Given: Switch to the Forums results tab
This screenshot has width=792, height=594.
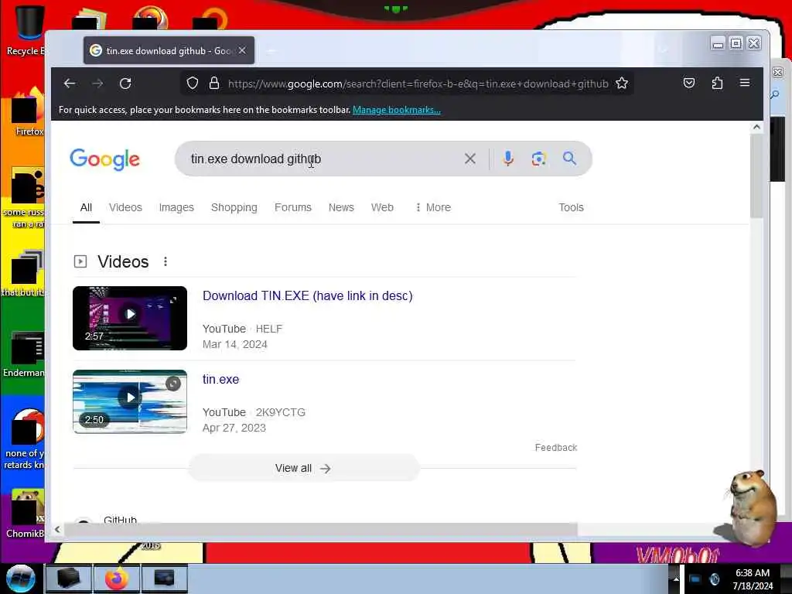Looking at the screenshot, I should click(x=293, y=207).
